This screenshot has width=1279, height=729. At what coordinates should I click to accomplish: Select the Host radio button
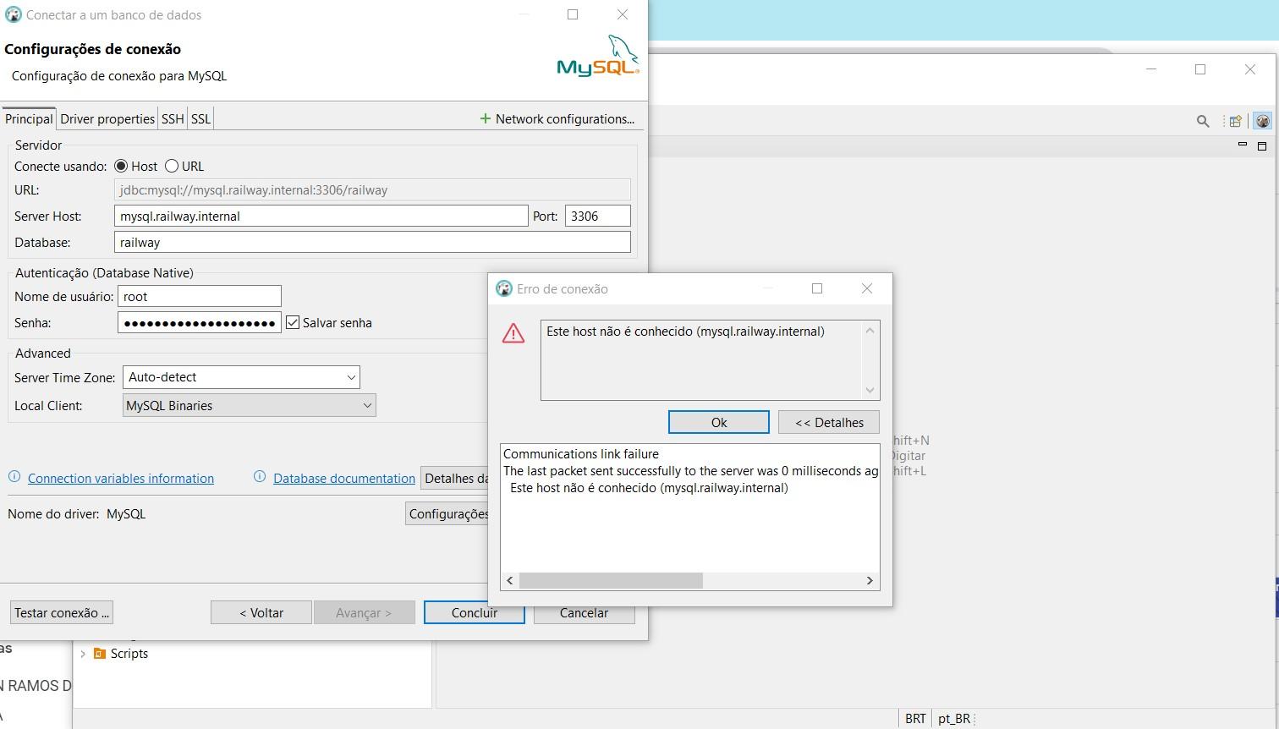pyautogui.click(x=121, y=166)
